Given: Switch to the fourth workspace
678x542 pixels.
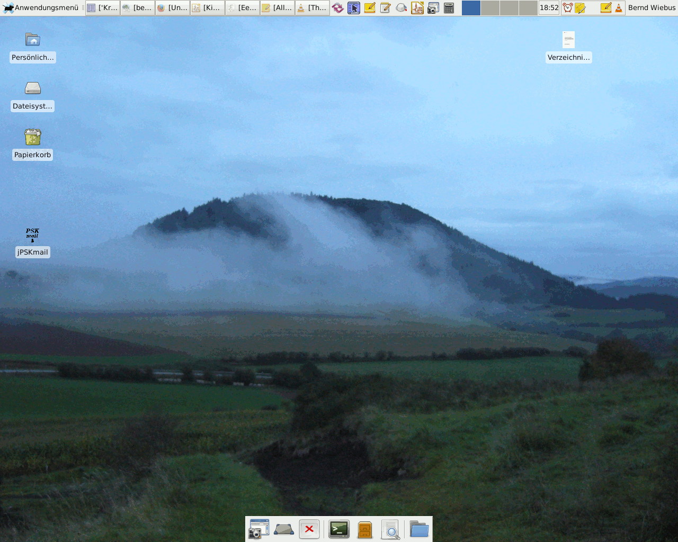Looking at the screenshot, I should click(x=528, y=7).
